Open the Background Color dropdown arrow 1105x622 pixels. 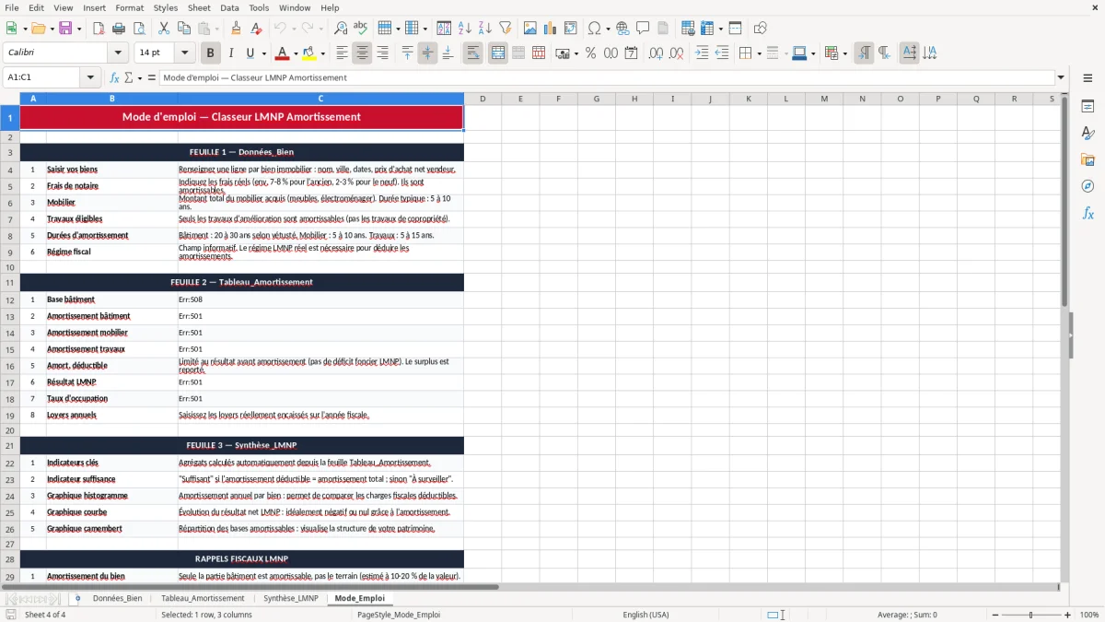tap(322, 53)
